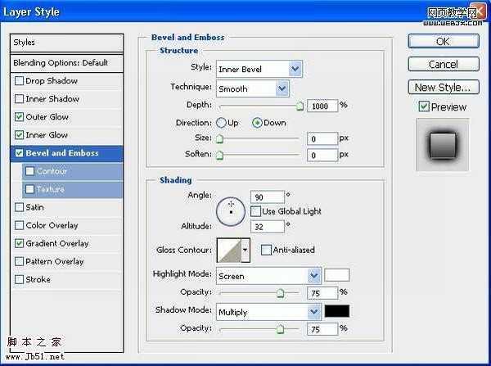Uncheck the Outer Glow effect
Image resolution: width=491 pixels, height=366 pixels.
click(19, 117)
